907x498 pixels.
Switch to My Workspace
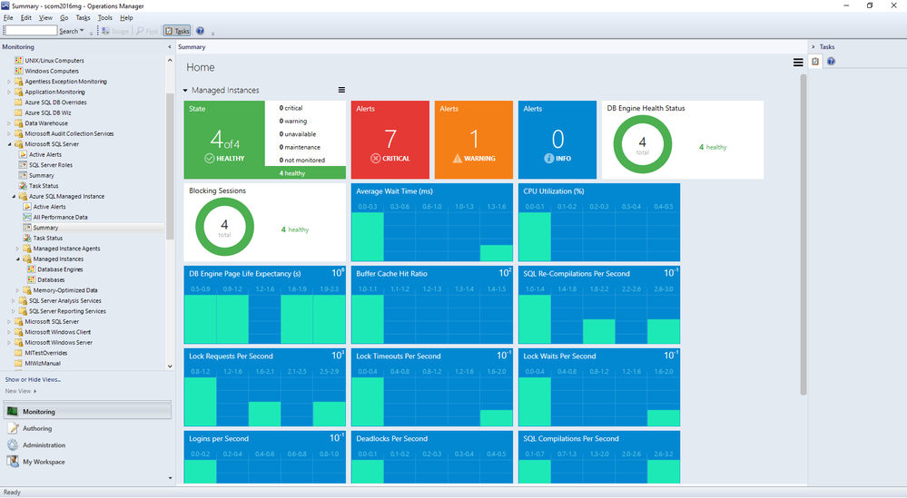87,462
